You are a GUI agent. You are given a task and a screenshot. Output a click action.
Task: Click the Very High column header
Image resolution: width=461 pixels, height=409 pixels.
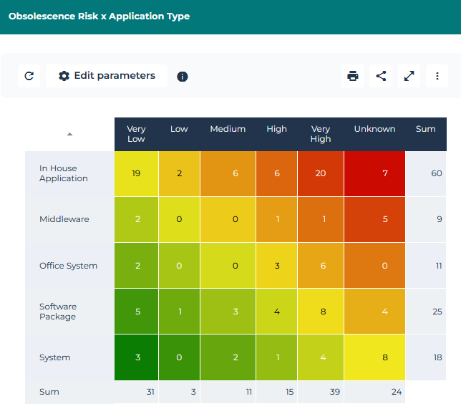click(x=321, y=134)
